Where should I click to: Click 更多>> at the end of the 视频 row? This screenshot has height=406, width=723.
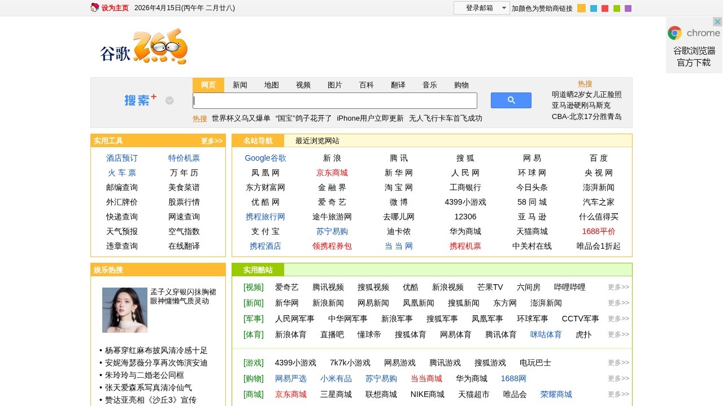click(x=617, y=287)
